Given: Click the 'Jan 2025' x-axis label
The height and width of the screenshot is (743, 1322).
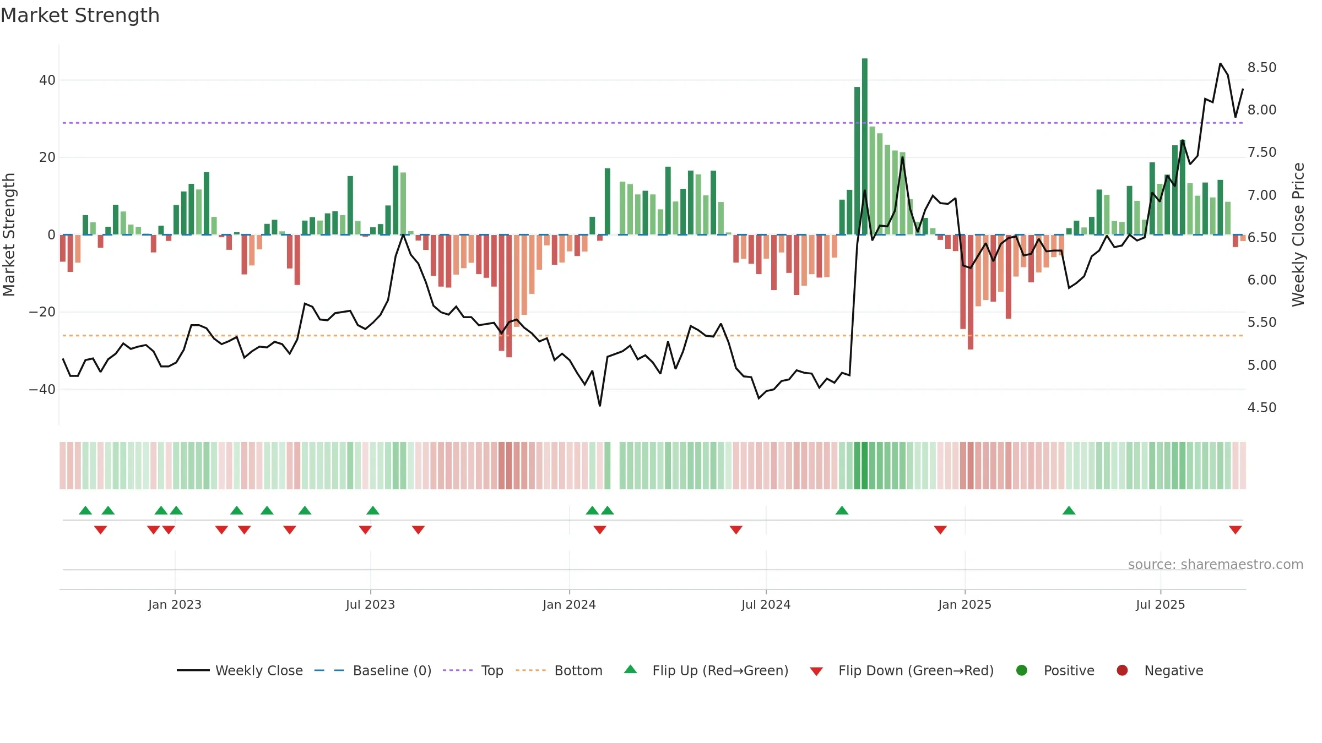Looking at the screenshot, I should point(965,604).
